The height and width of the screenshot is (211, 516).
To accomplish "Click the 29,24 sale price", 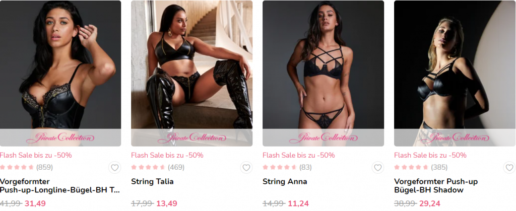I will (x=430, y=203).
